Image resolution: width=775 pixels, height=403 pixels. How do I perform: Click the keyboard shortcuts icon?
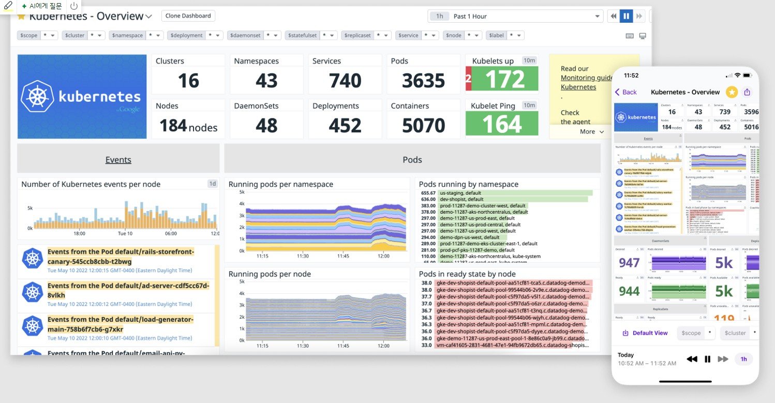point(630,36)
